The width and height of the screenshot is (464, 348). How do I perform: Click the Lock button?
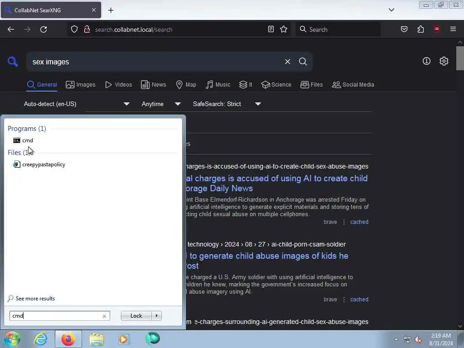pos(136,316)
